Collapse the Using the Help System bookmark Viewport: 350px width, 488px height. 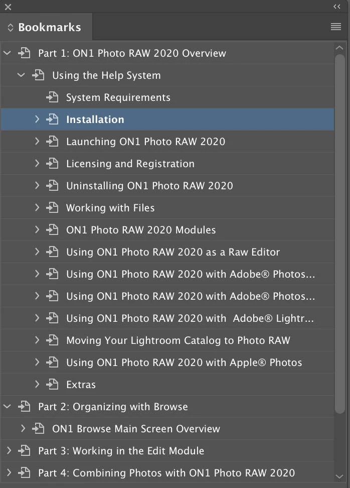coord(21,75)
